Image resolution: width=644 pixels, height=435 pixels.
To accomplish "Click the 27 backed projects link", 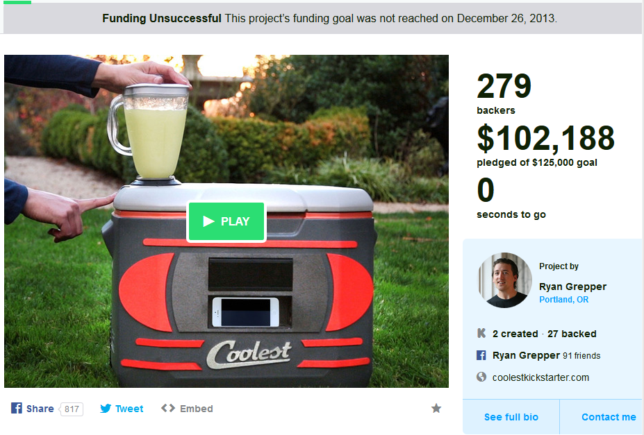I will pos(572,334).
